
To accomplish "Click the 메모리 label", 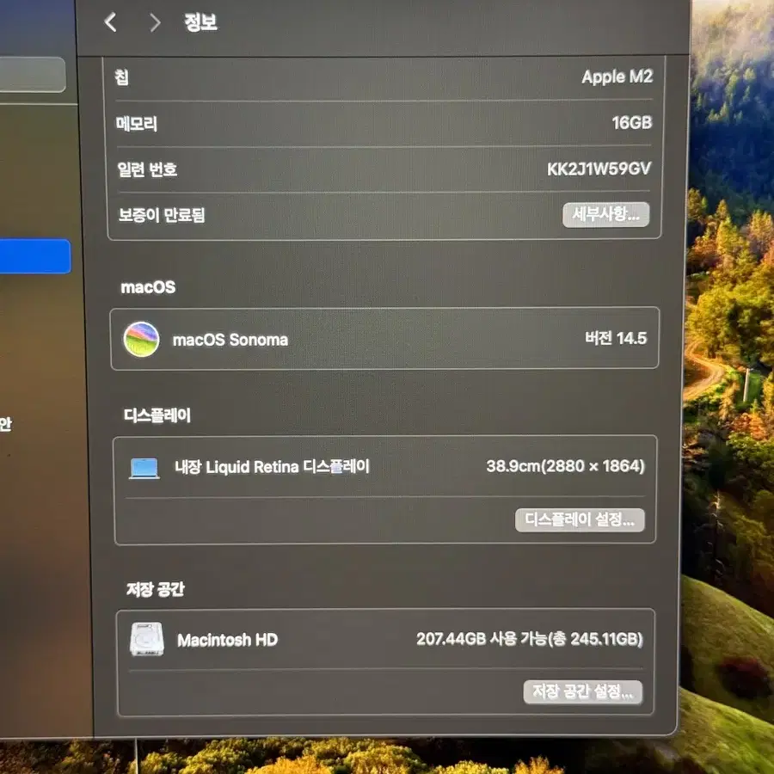I will pyautogui.click(x=136, y=123).
